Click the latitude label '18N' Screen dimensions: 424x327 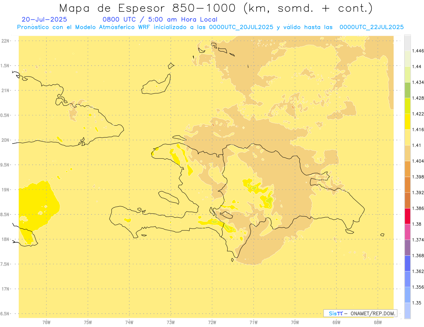[5, 239]
